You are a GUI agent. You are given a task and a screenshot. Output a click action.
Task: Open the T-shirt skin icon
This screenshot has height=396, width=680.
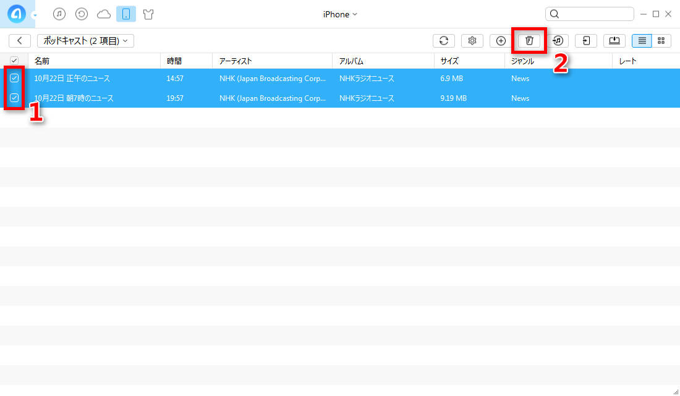[x=148, y=14]
